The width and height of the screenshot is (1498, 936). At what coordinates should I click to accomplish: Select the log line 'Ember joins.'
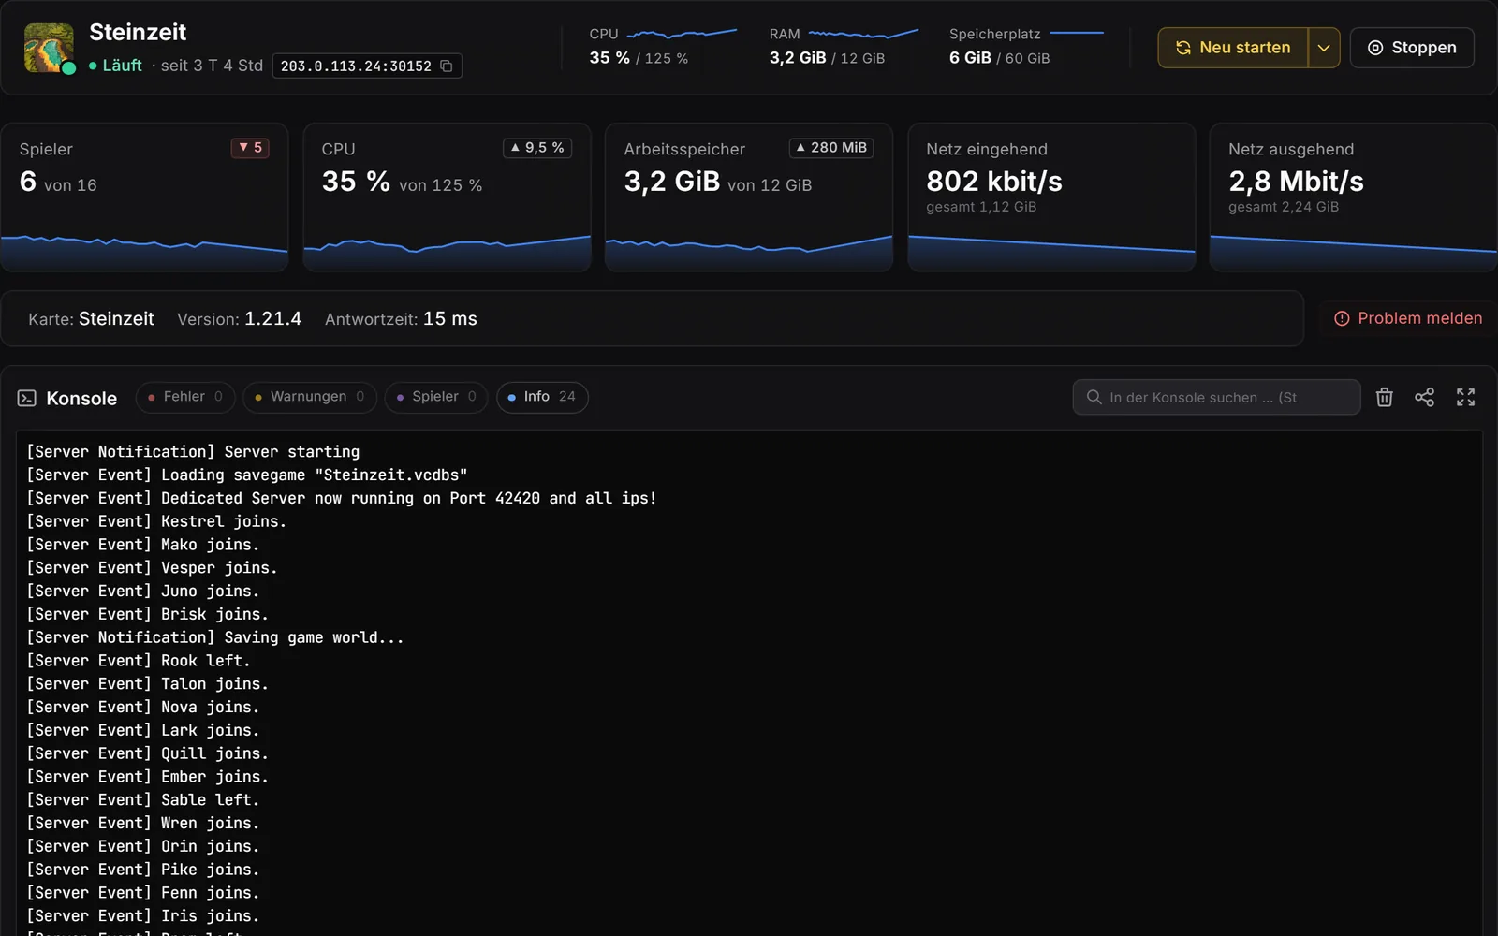(148, 777)
